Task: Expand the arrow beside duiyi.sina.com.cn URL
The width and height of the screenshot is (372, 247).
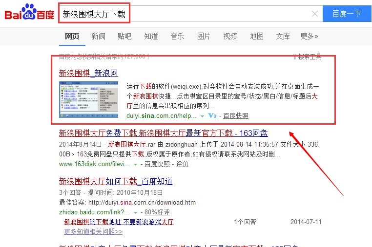Action: pyautogui.click(x=202, y=116)
